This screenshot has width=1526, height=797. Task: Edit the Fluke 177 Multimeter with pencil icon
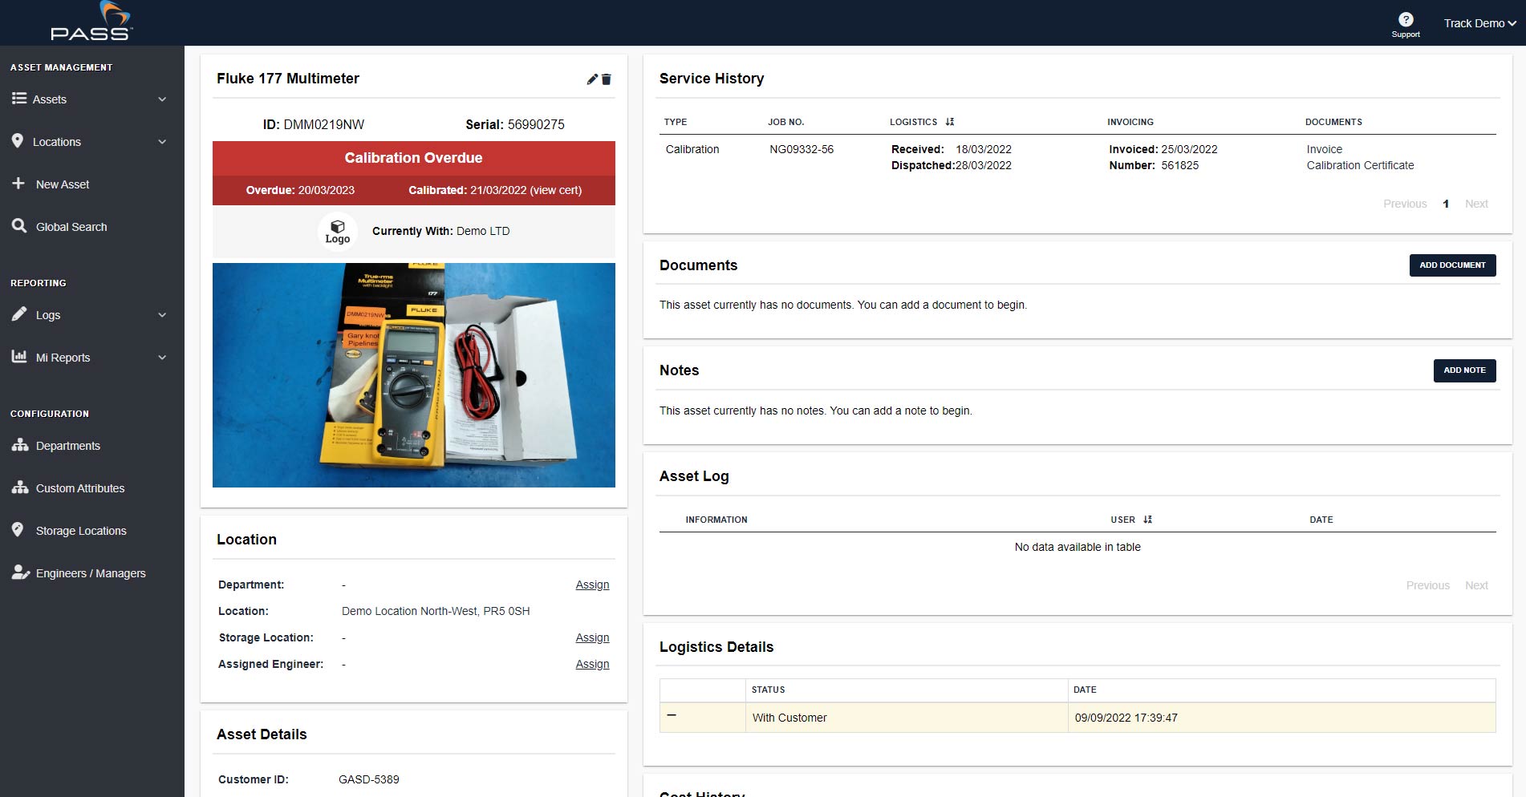(592, 79)
